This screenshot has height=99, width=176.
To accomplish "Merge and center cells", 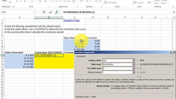I will click(x=74, y=1).
